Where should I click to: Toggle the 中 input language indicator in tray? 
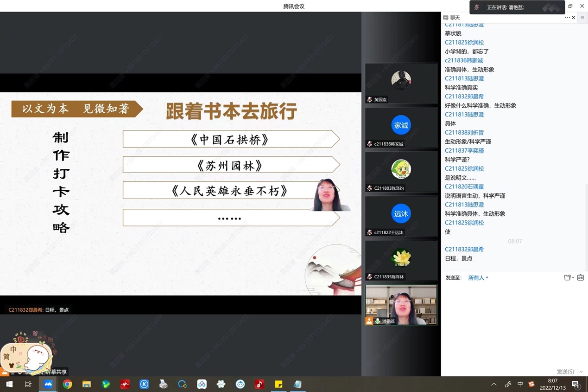[520, 384]
